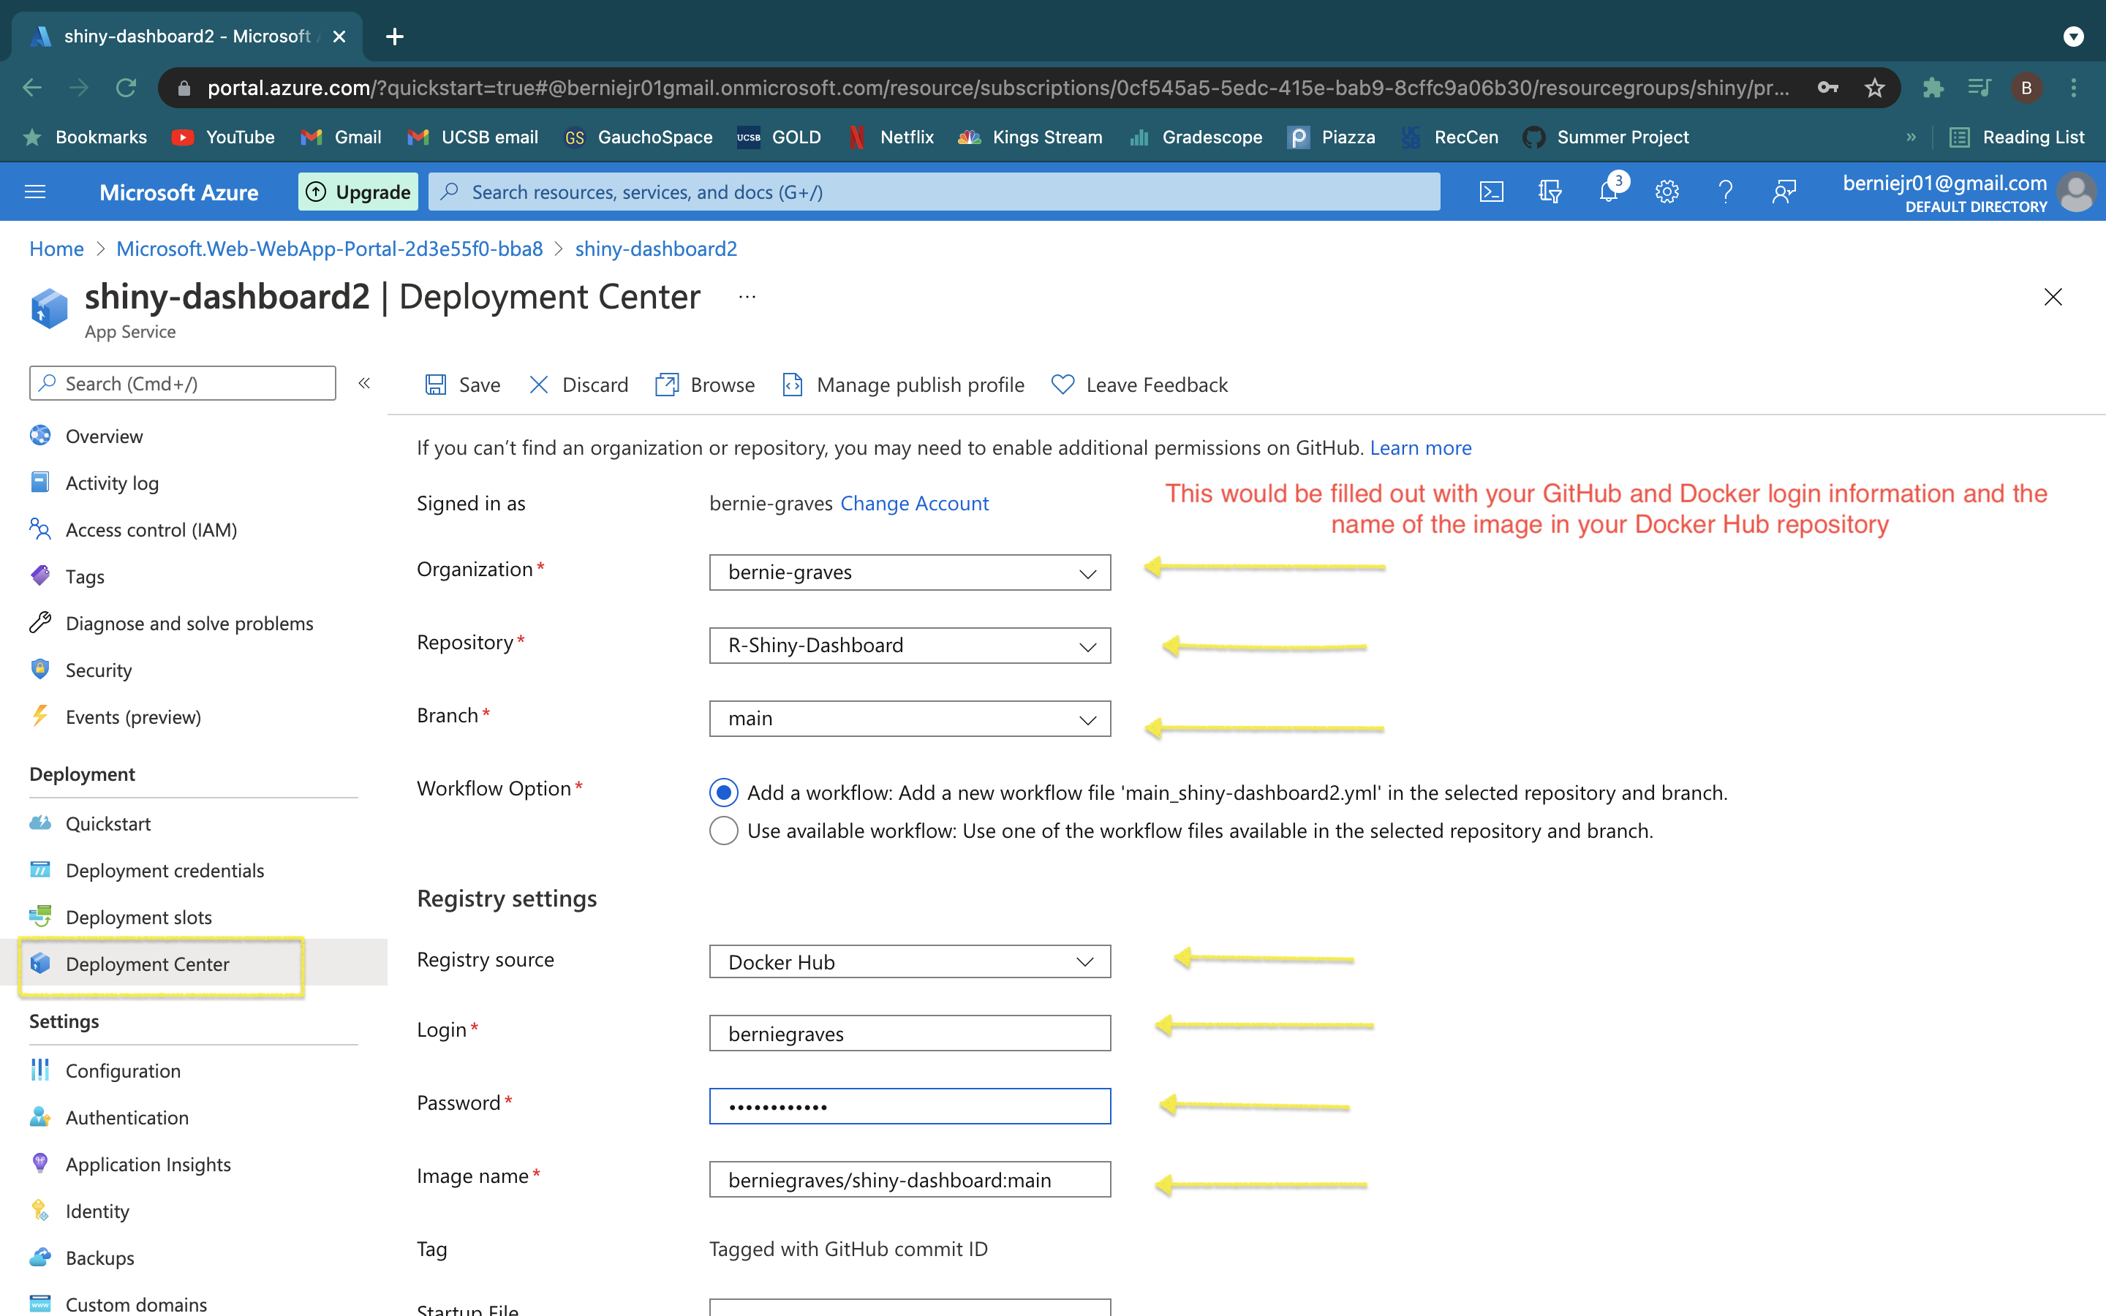Click the Change Account link
Screen dimensions: 2106x1316
[x=914, y=503]
